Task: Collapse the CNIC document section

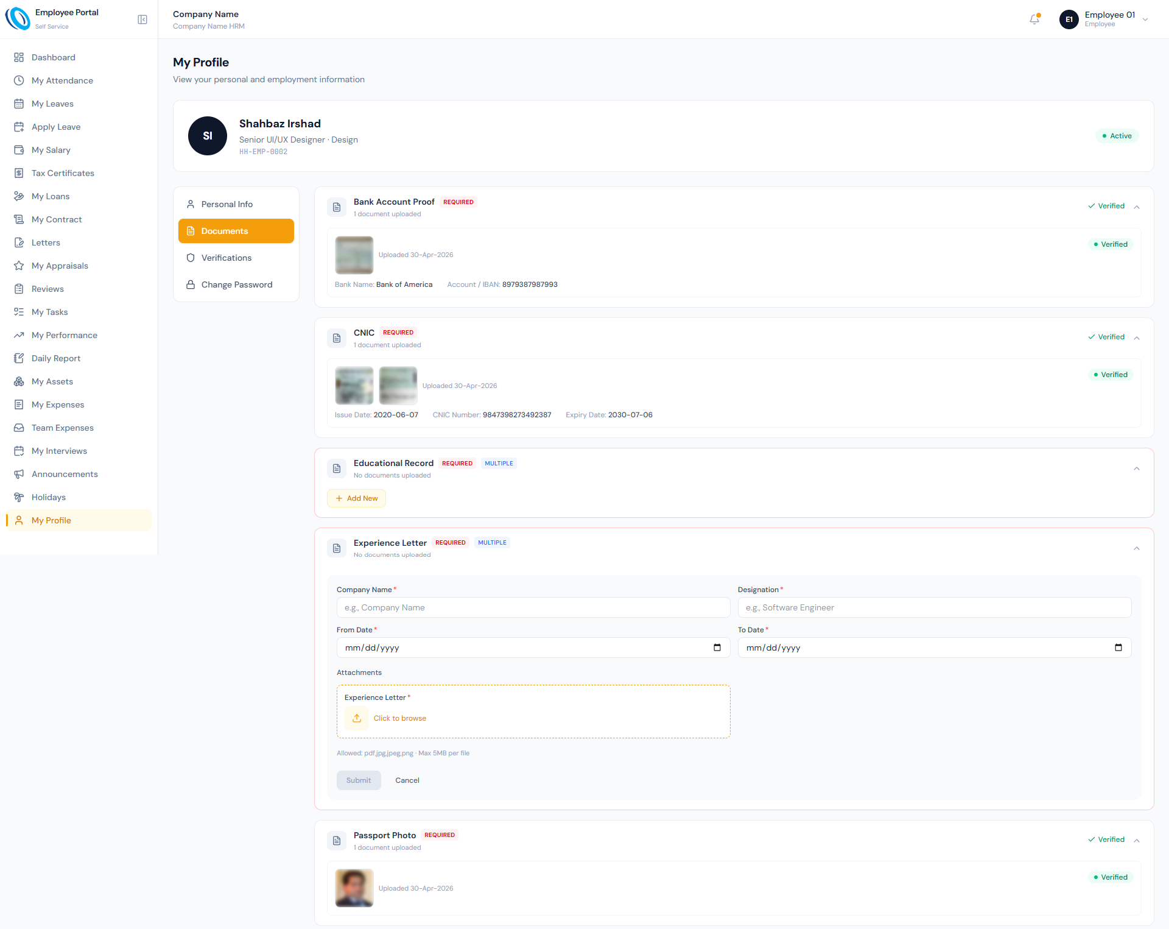Action: [1137, 337]
